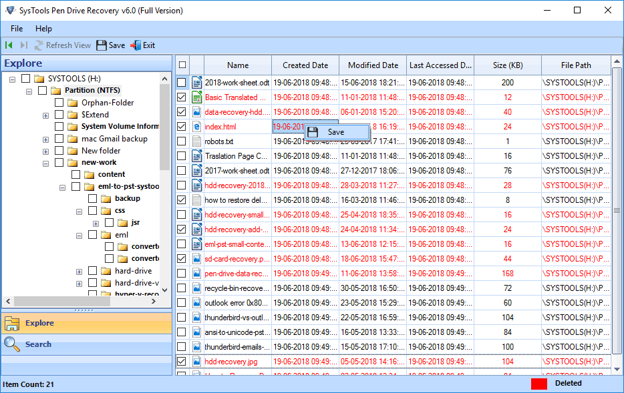Click the SYSTOOLS (H:) drive folder icon
This screenshot has height=393, width=624.
[39, 79]
